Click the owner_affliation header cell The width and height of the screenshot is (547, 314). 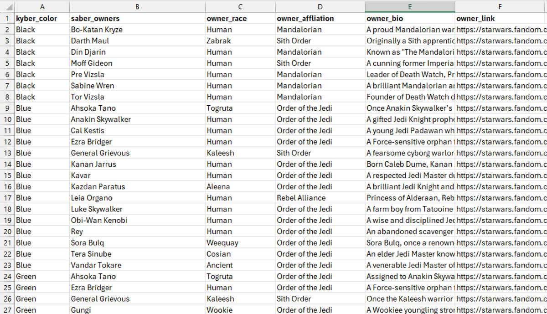[x=320, y=19]
